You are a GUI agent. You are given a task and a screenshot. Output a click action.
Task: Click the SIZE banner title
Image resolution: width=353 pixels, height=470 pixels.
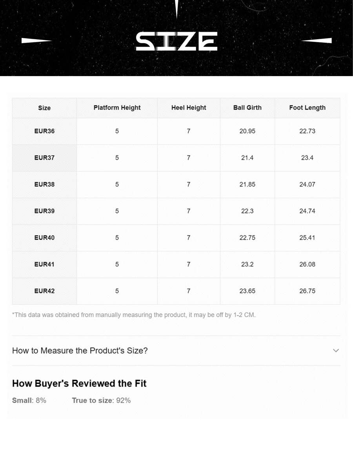pyautogui.click(x=176, y=41)
